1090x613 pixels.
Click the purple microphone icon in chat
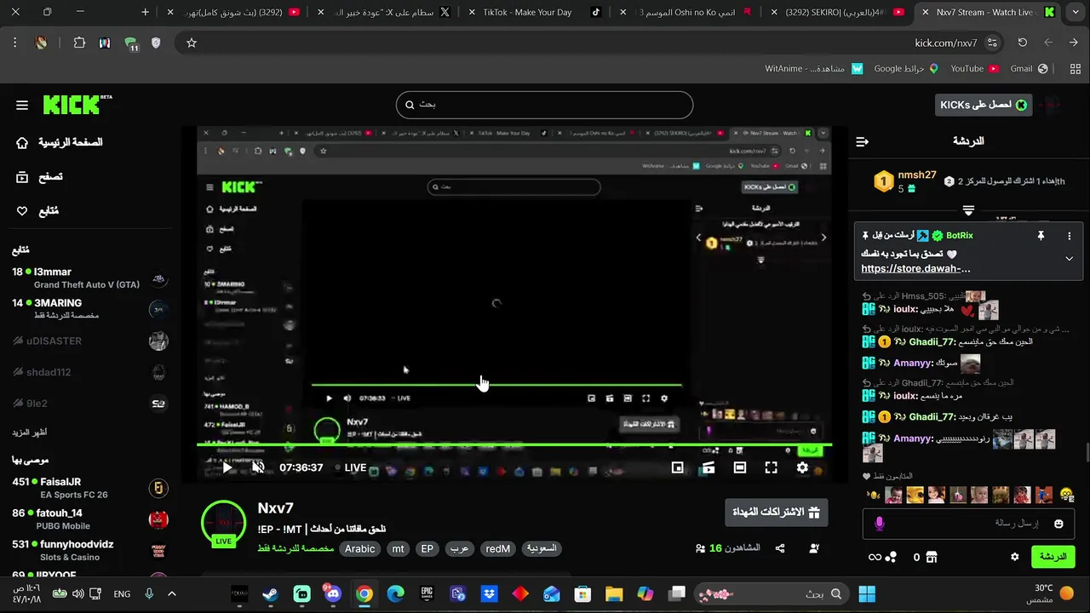(x=880, y=524)
